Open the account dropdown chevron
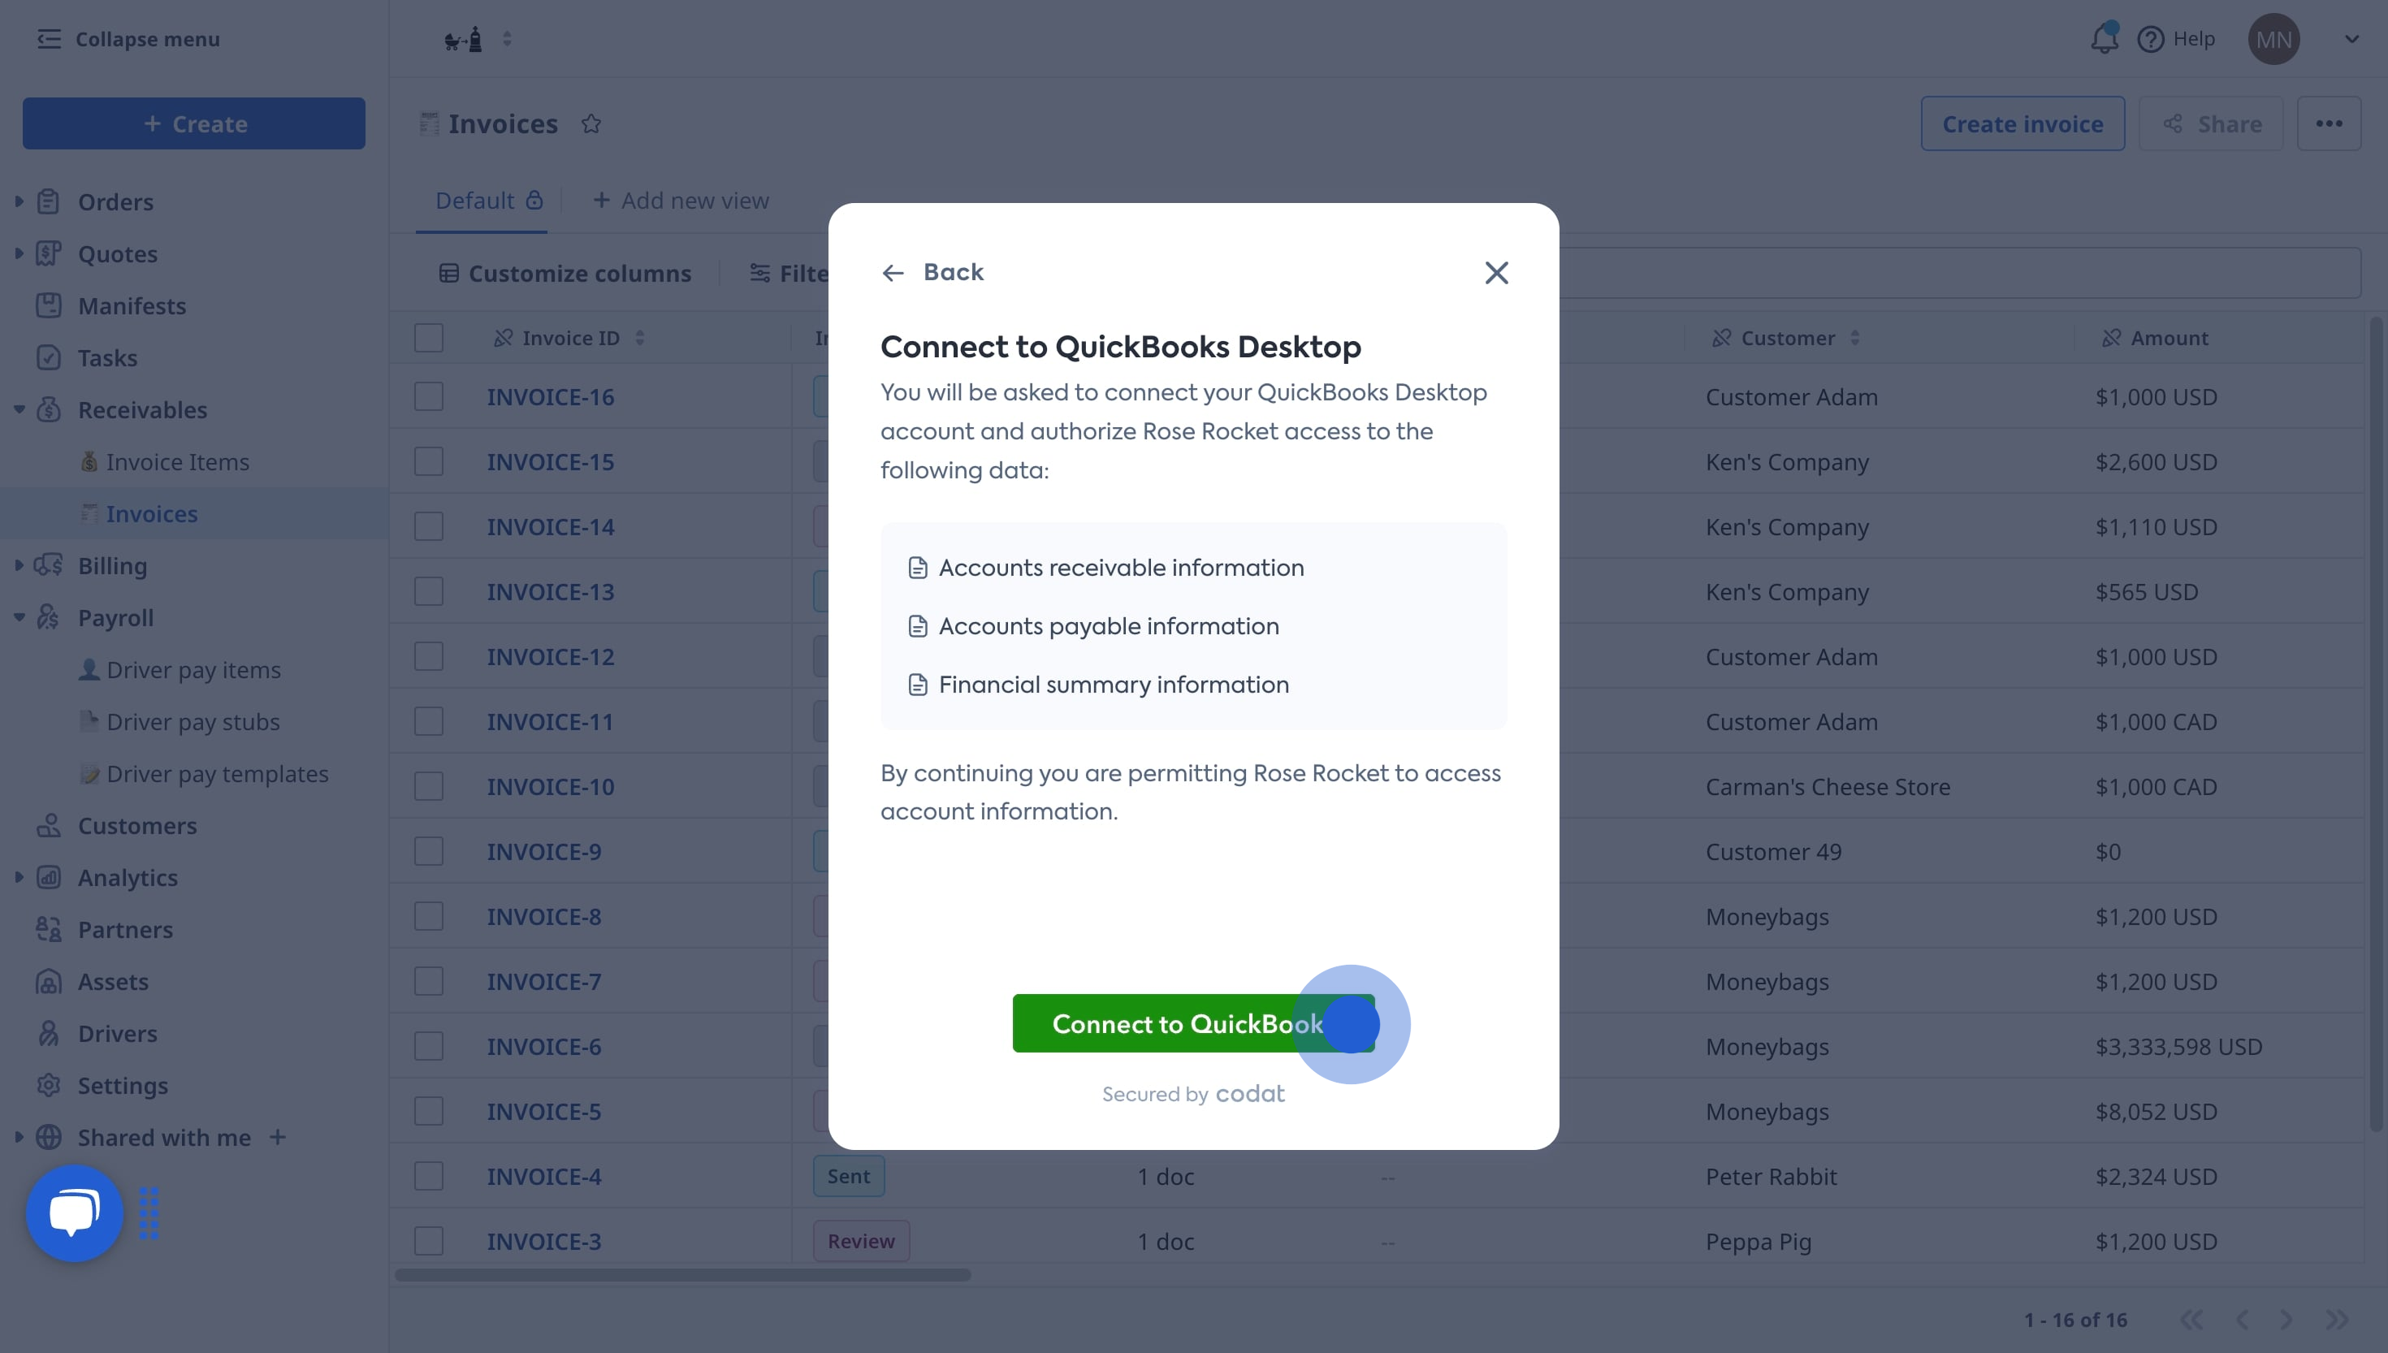Image resolution: width=2388 pixels, height=1353 pixels. pyautogui.click(x=2351, y=39)
